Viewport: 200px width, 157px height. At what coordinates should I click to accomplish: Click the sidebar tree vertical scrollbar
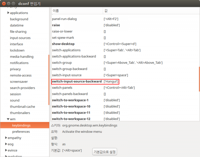49,80
